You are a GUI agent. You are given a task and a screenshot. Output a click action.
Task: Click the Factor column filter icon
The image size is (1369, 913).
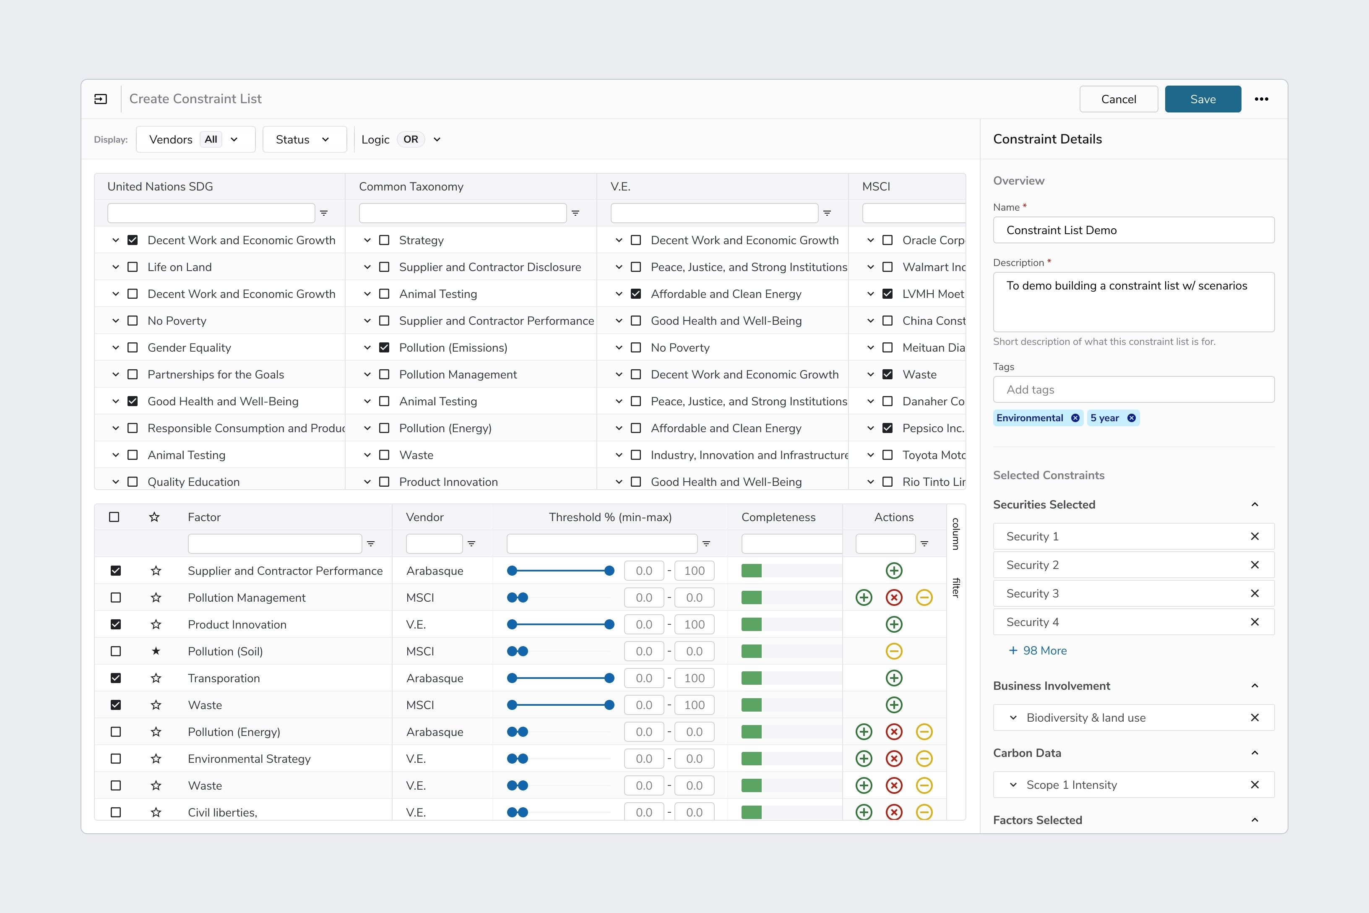click(x=371, y=544)
